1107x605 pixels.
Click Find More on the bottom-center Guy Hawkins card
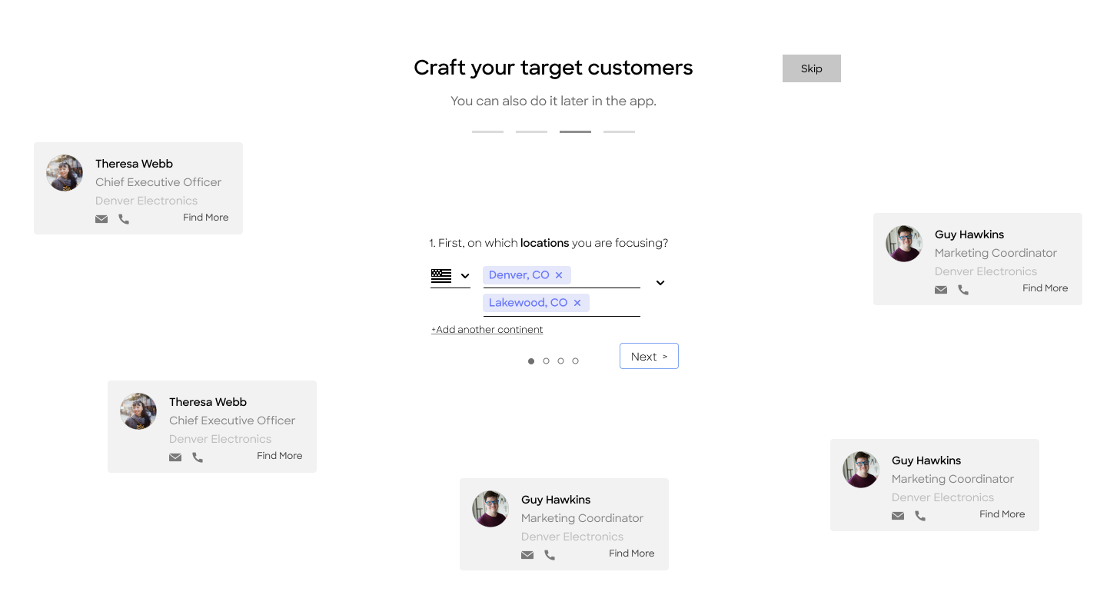pos(631,553)
